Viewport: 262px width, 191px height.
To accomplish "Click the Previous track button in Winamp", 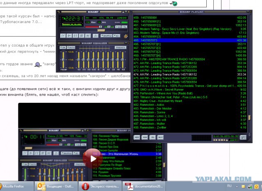I will coord(63,36).
